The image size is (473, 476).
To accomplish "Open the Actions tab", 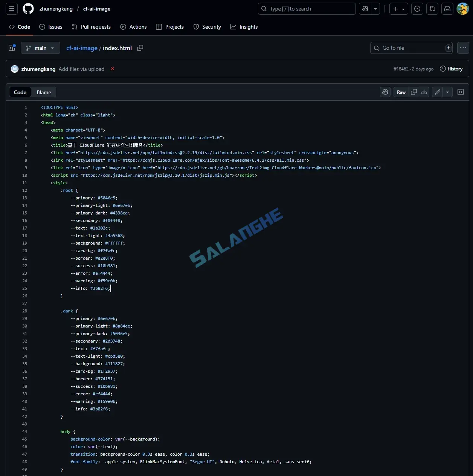I will pyautogui.click(x=133, y=27).
